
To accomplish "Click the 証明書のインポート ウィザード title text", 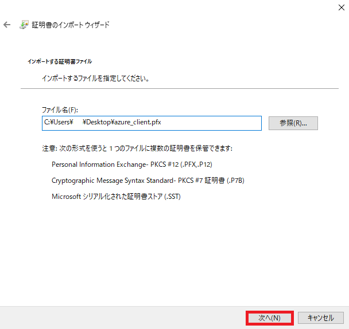I will click(71, 25).
